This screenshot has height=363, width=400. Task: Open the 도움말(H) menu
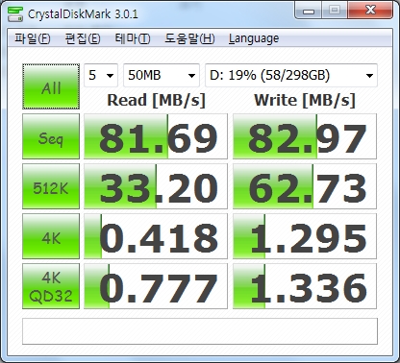coord(189,38)
